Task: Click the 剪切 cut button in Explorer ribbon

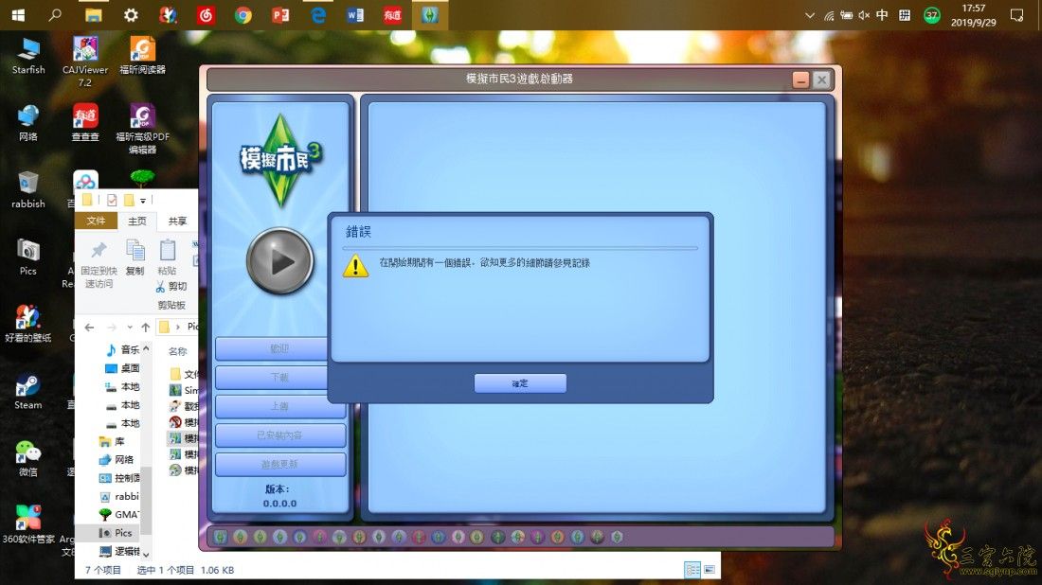Action: pyautogui.click(x=171, y=286)
